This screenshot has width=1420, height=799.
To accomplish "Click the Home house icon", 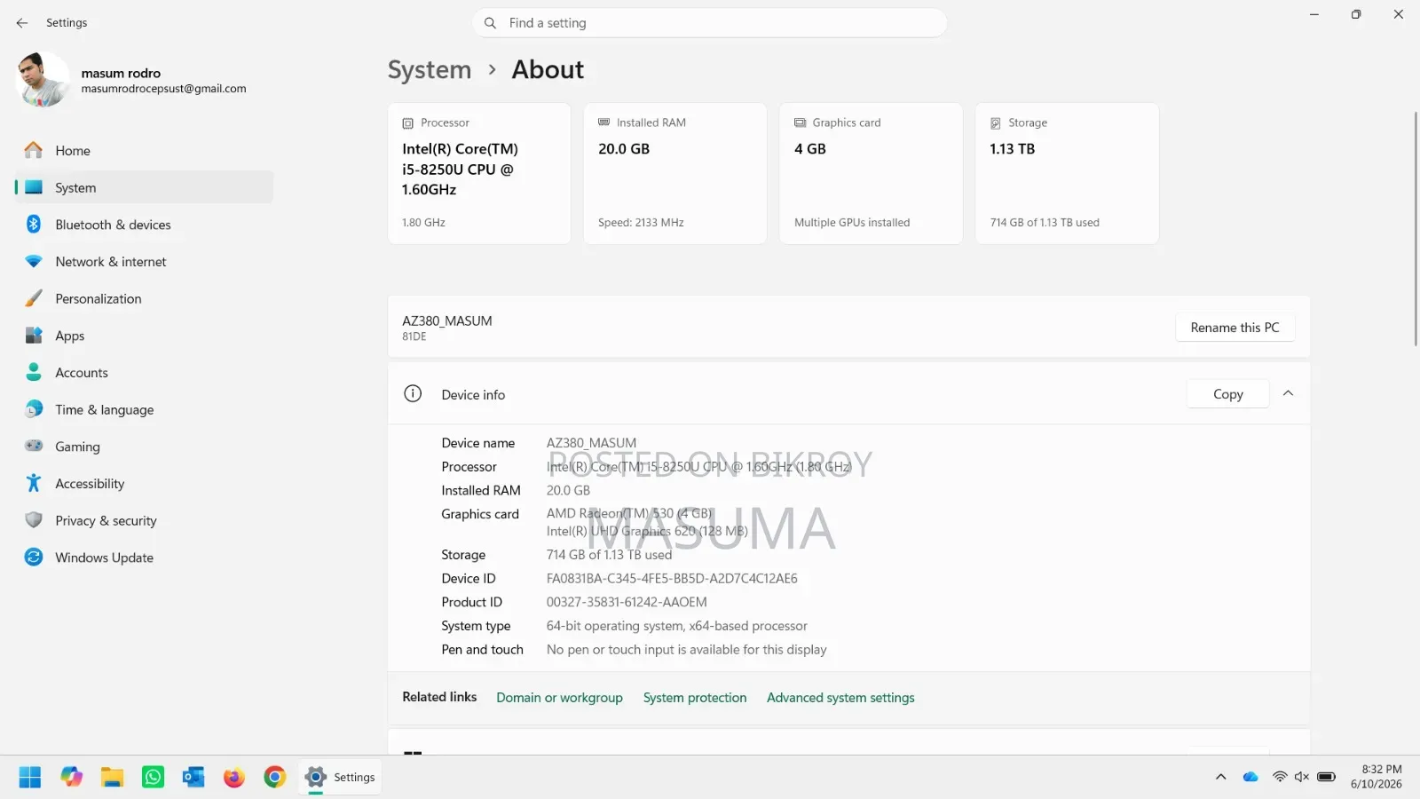I will pyautogui.click(x=34, y=151).
